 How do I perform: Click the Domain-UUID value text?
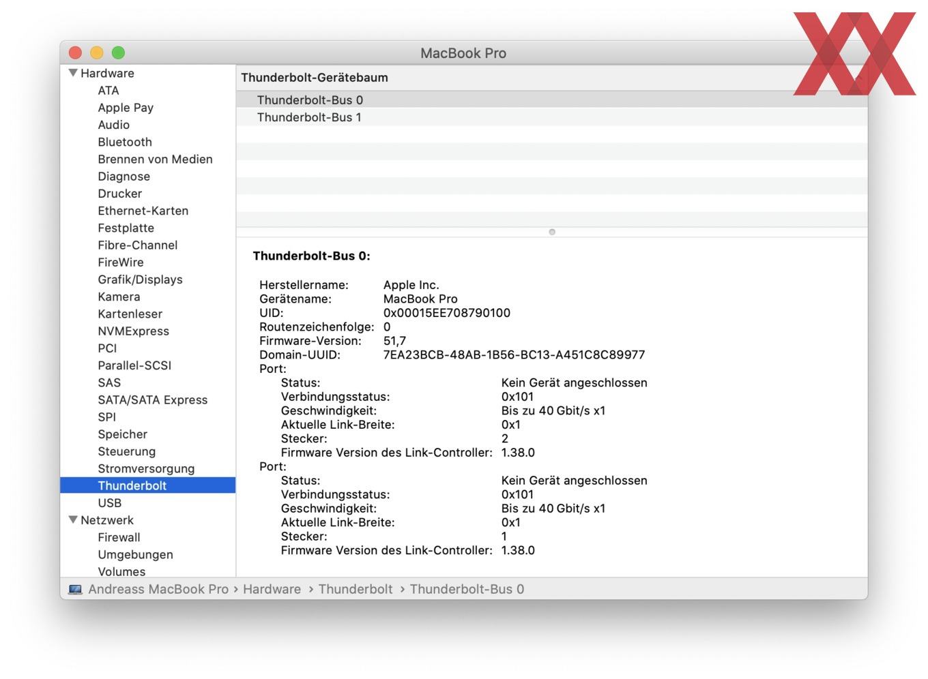[514, 354]
